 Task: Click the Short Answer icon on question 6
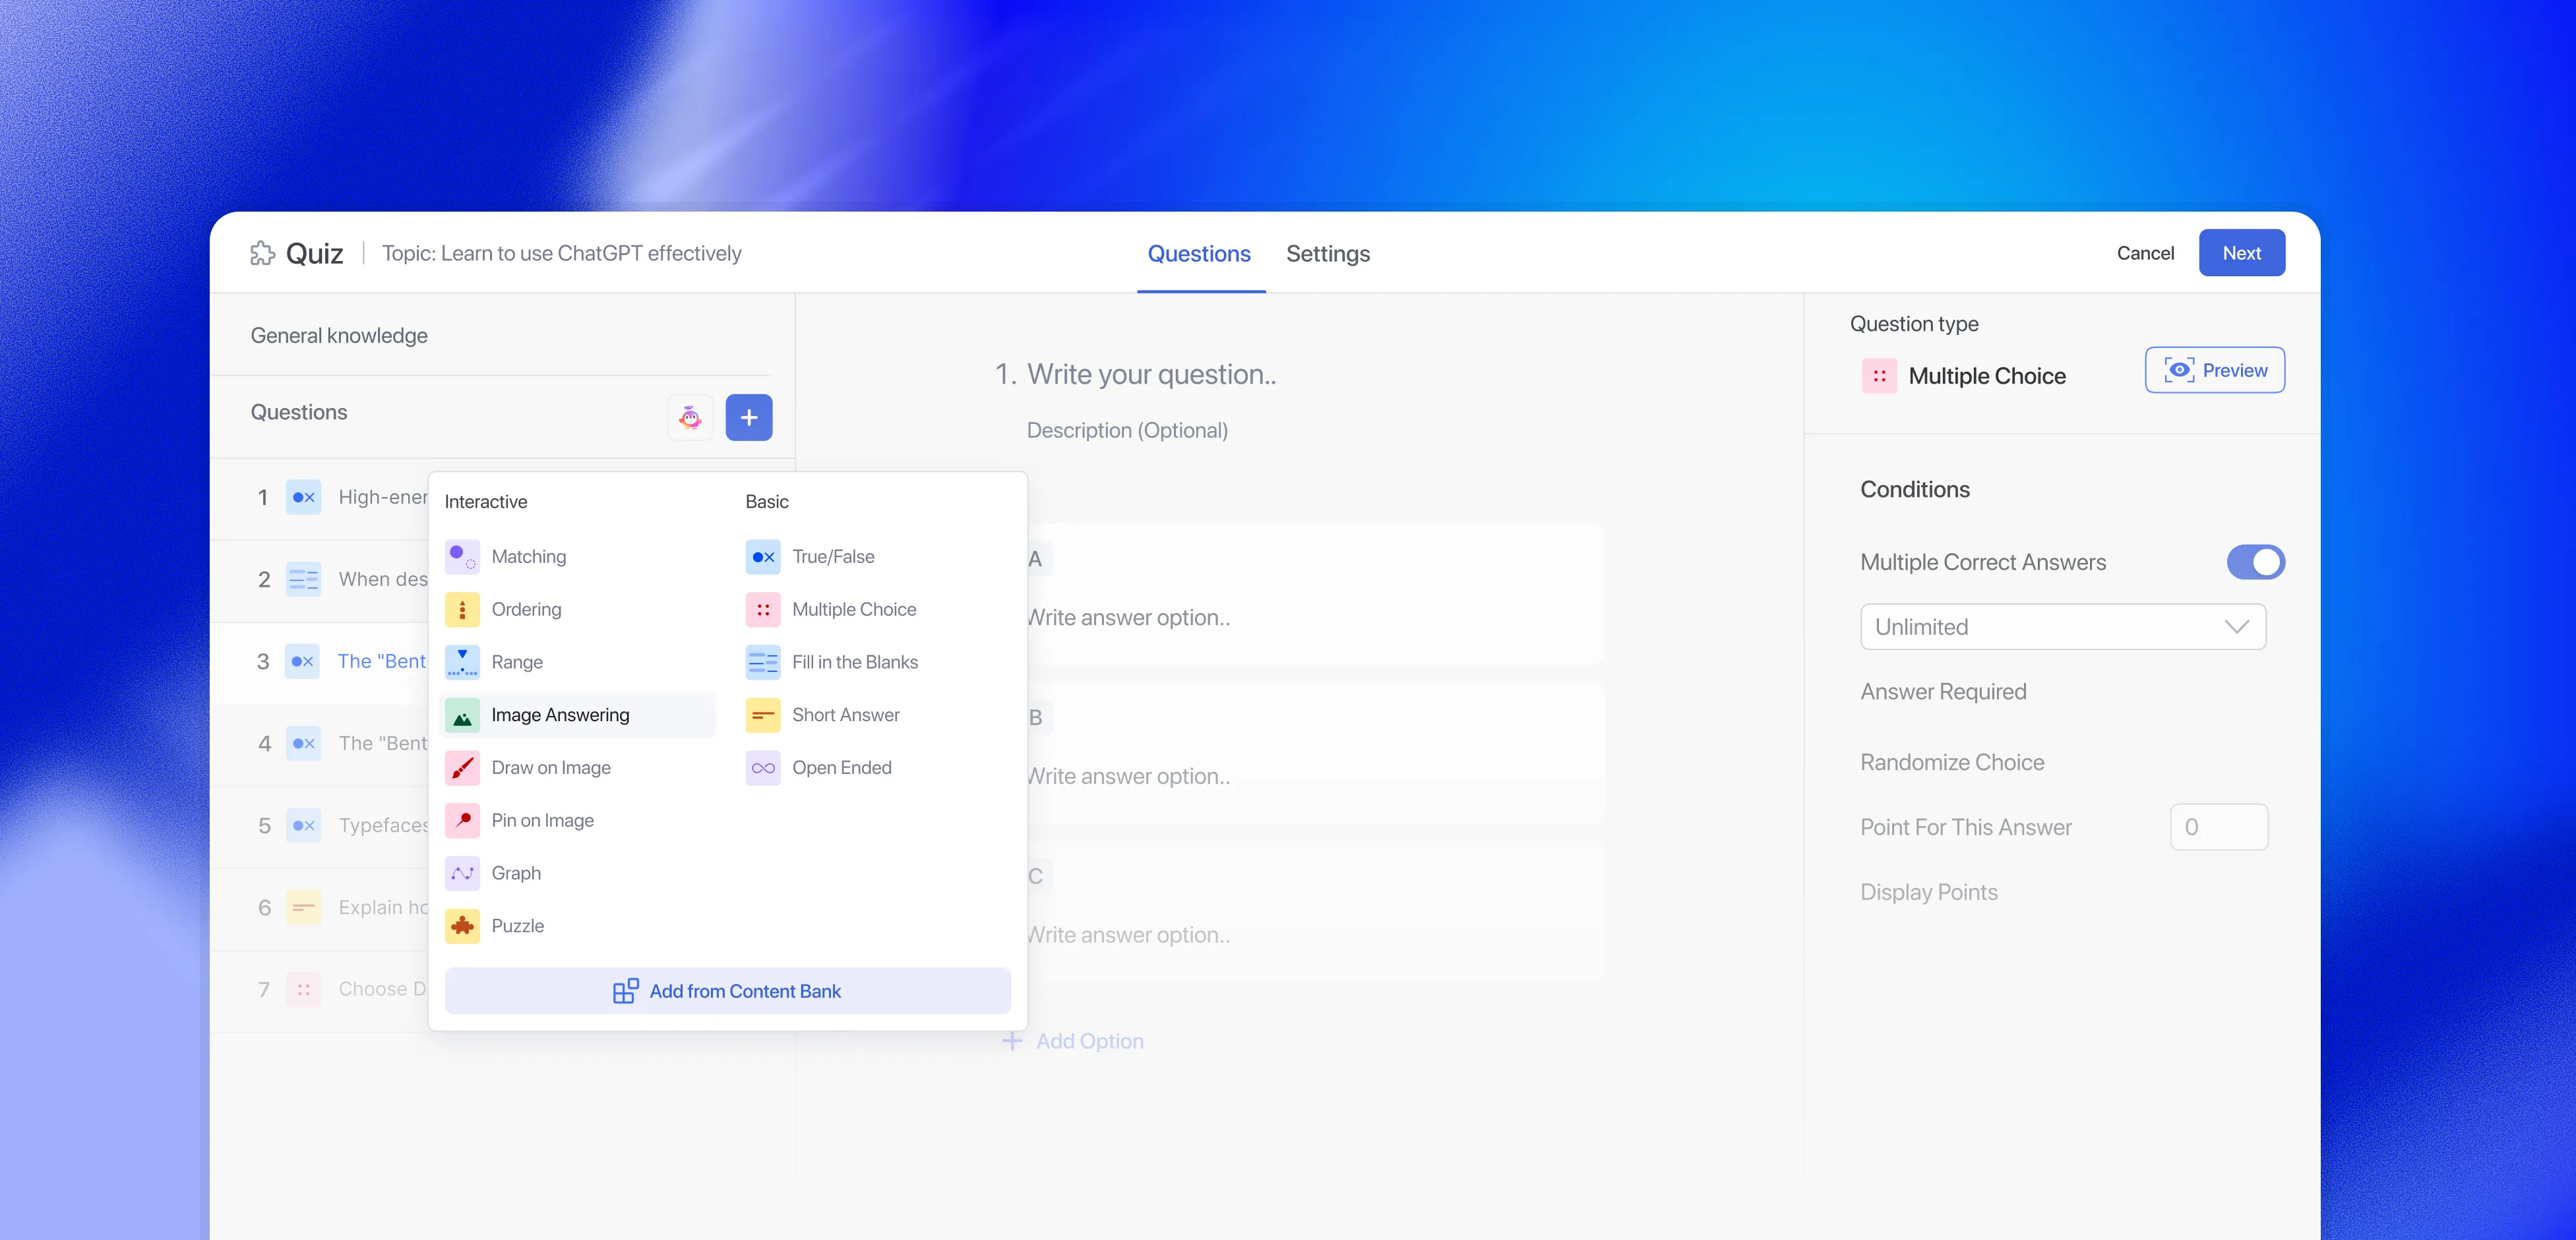(303, 907)
